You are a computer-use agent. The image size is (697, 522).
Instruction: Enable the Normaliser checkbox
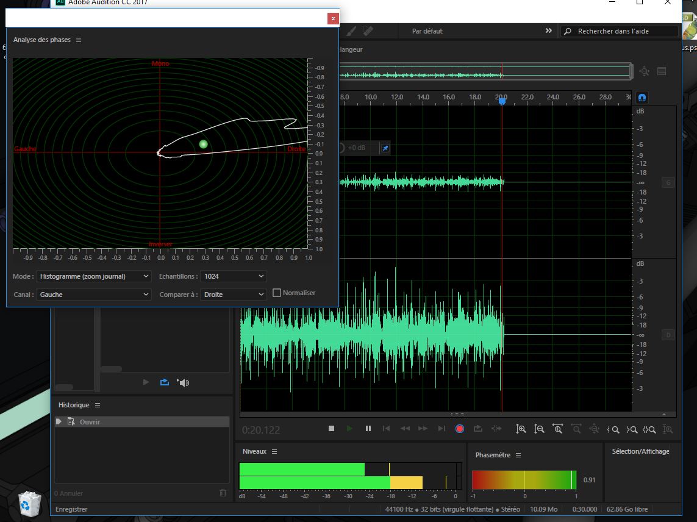pos(277,293)
